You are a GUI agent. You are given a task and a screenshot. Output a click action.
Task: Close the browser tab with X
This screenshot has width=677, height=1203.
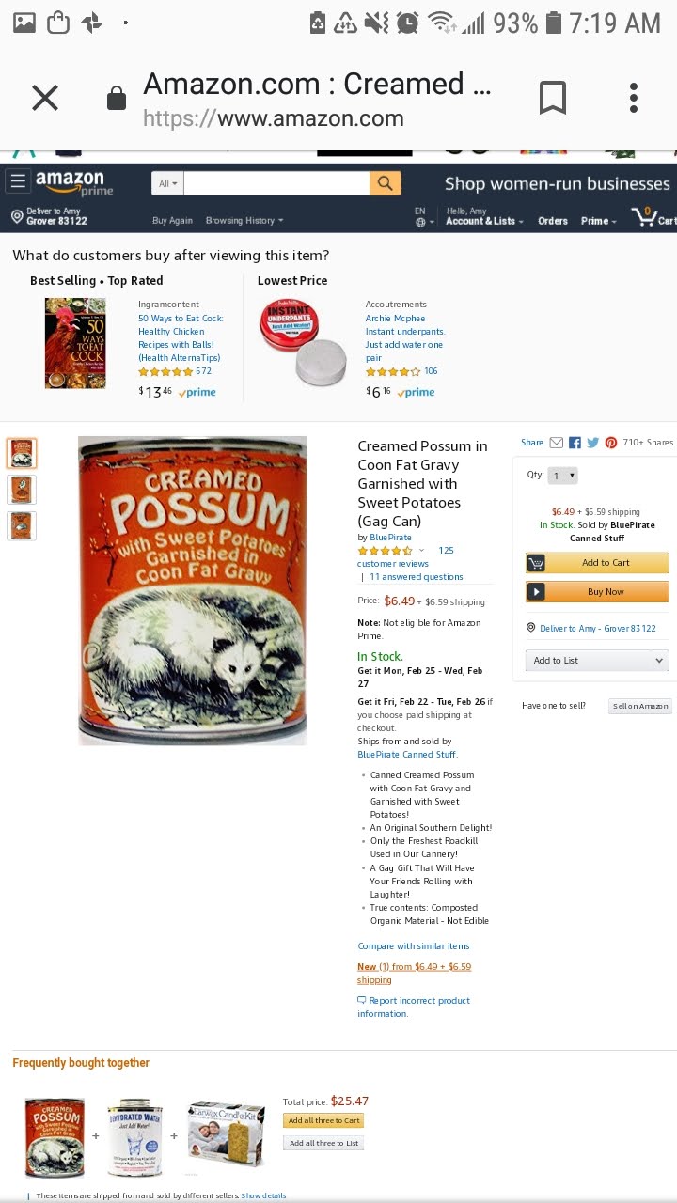pyautogui.click(x=45, y=98)
